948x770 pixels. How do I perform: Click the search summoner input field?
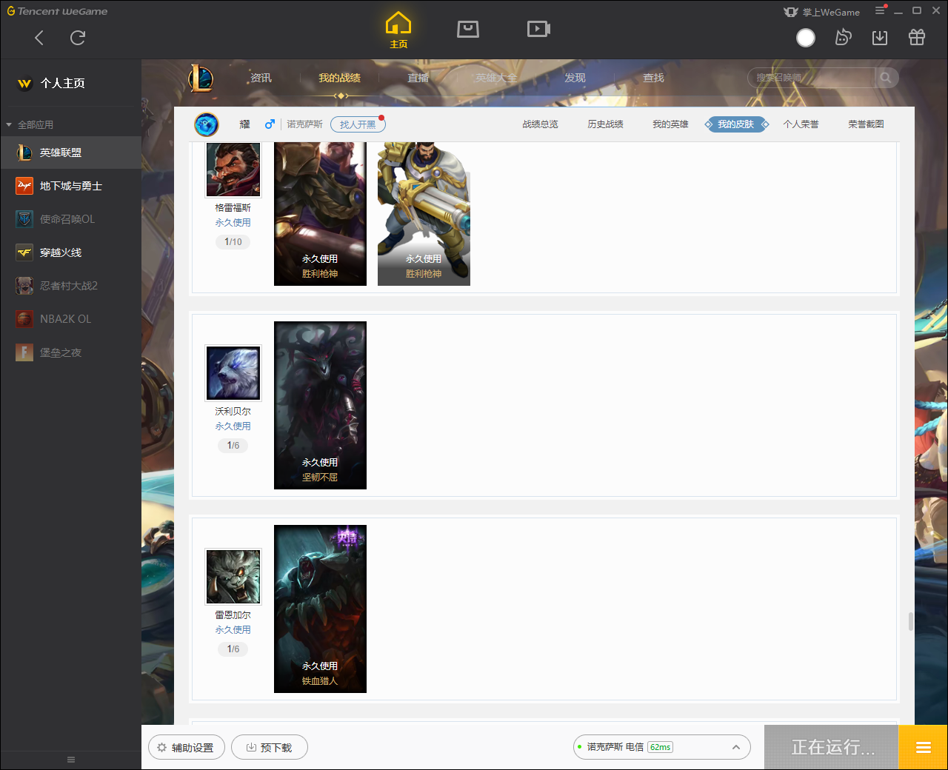pyautogui.click(x=812, y=78)
